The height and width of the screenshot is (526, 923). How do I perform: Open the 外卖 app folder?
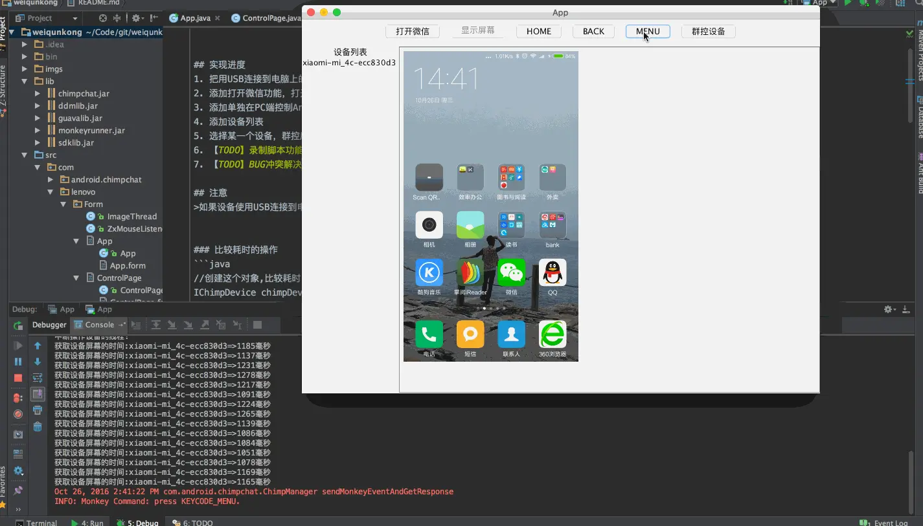coord(553,177)
